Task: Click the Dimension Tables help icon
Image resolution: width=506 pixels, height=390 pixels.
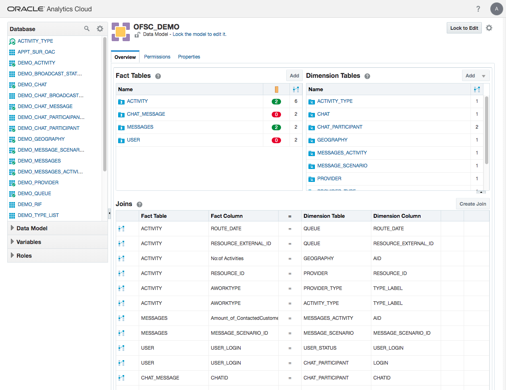Action: 367,76
